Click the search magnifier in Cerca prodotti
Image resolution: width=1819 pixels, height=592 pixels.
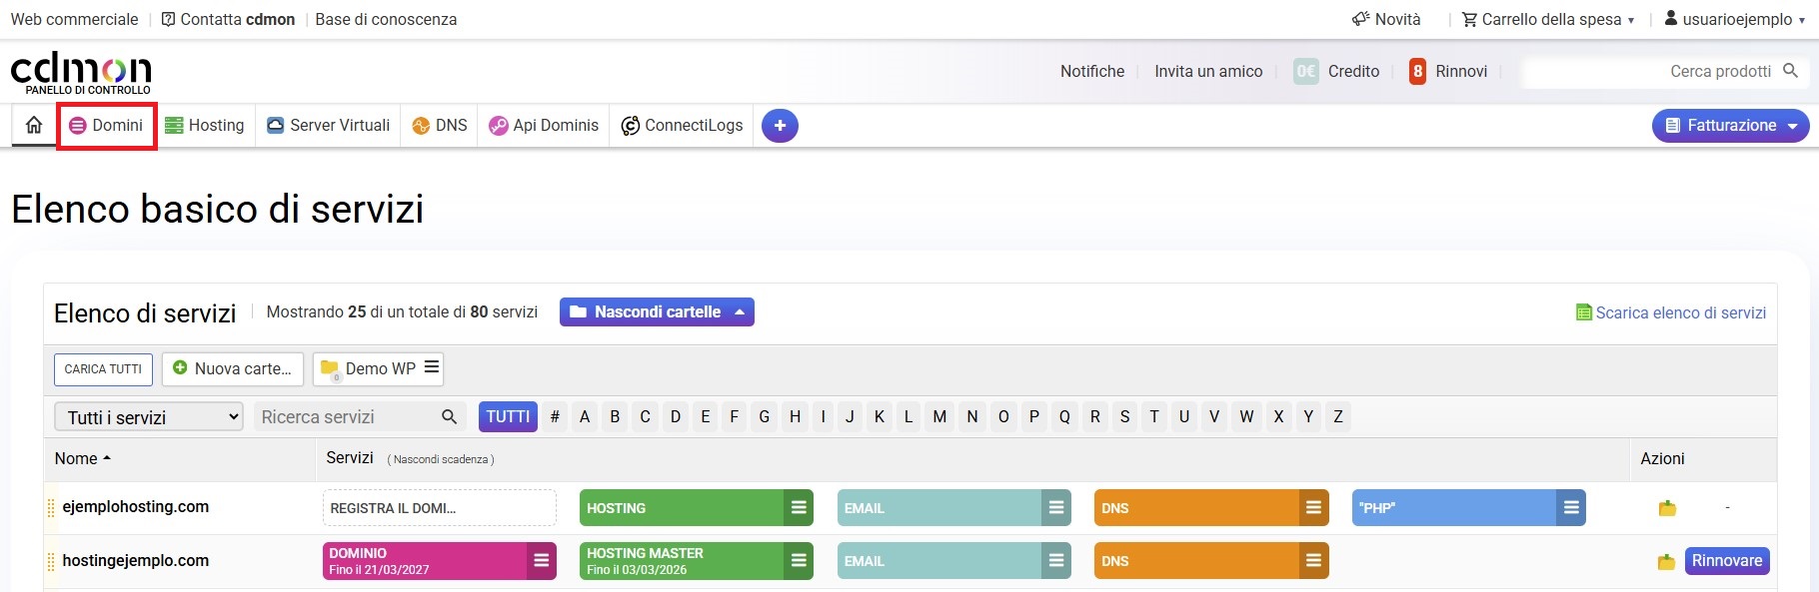(x=1790, y=71)
